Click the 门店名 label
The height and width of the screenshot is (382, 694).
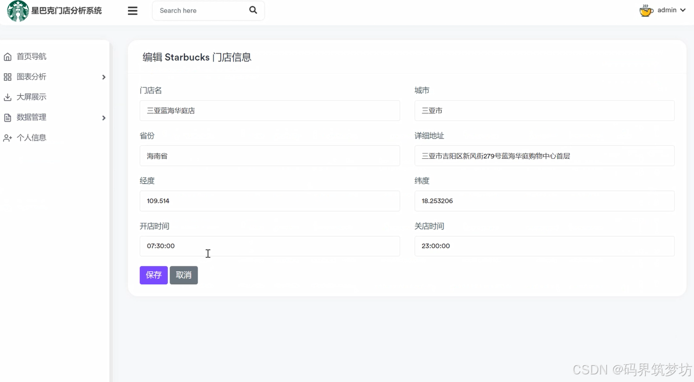point(151,90)
